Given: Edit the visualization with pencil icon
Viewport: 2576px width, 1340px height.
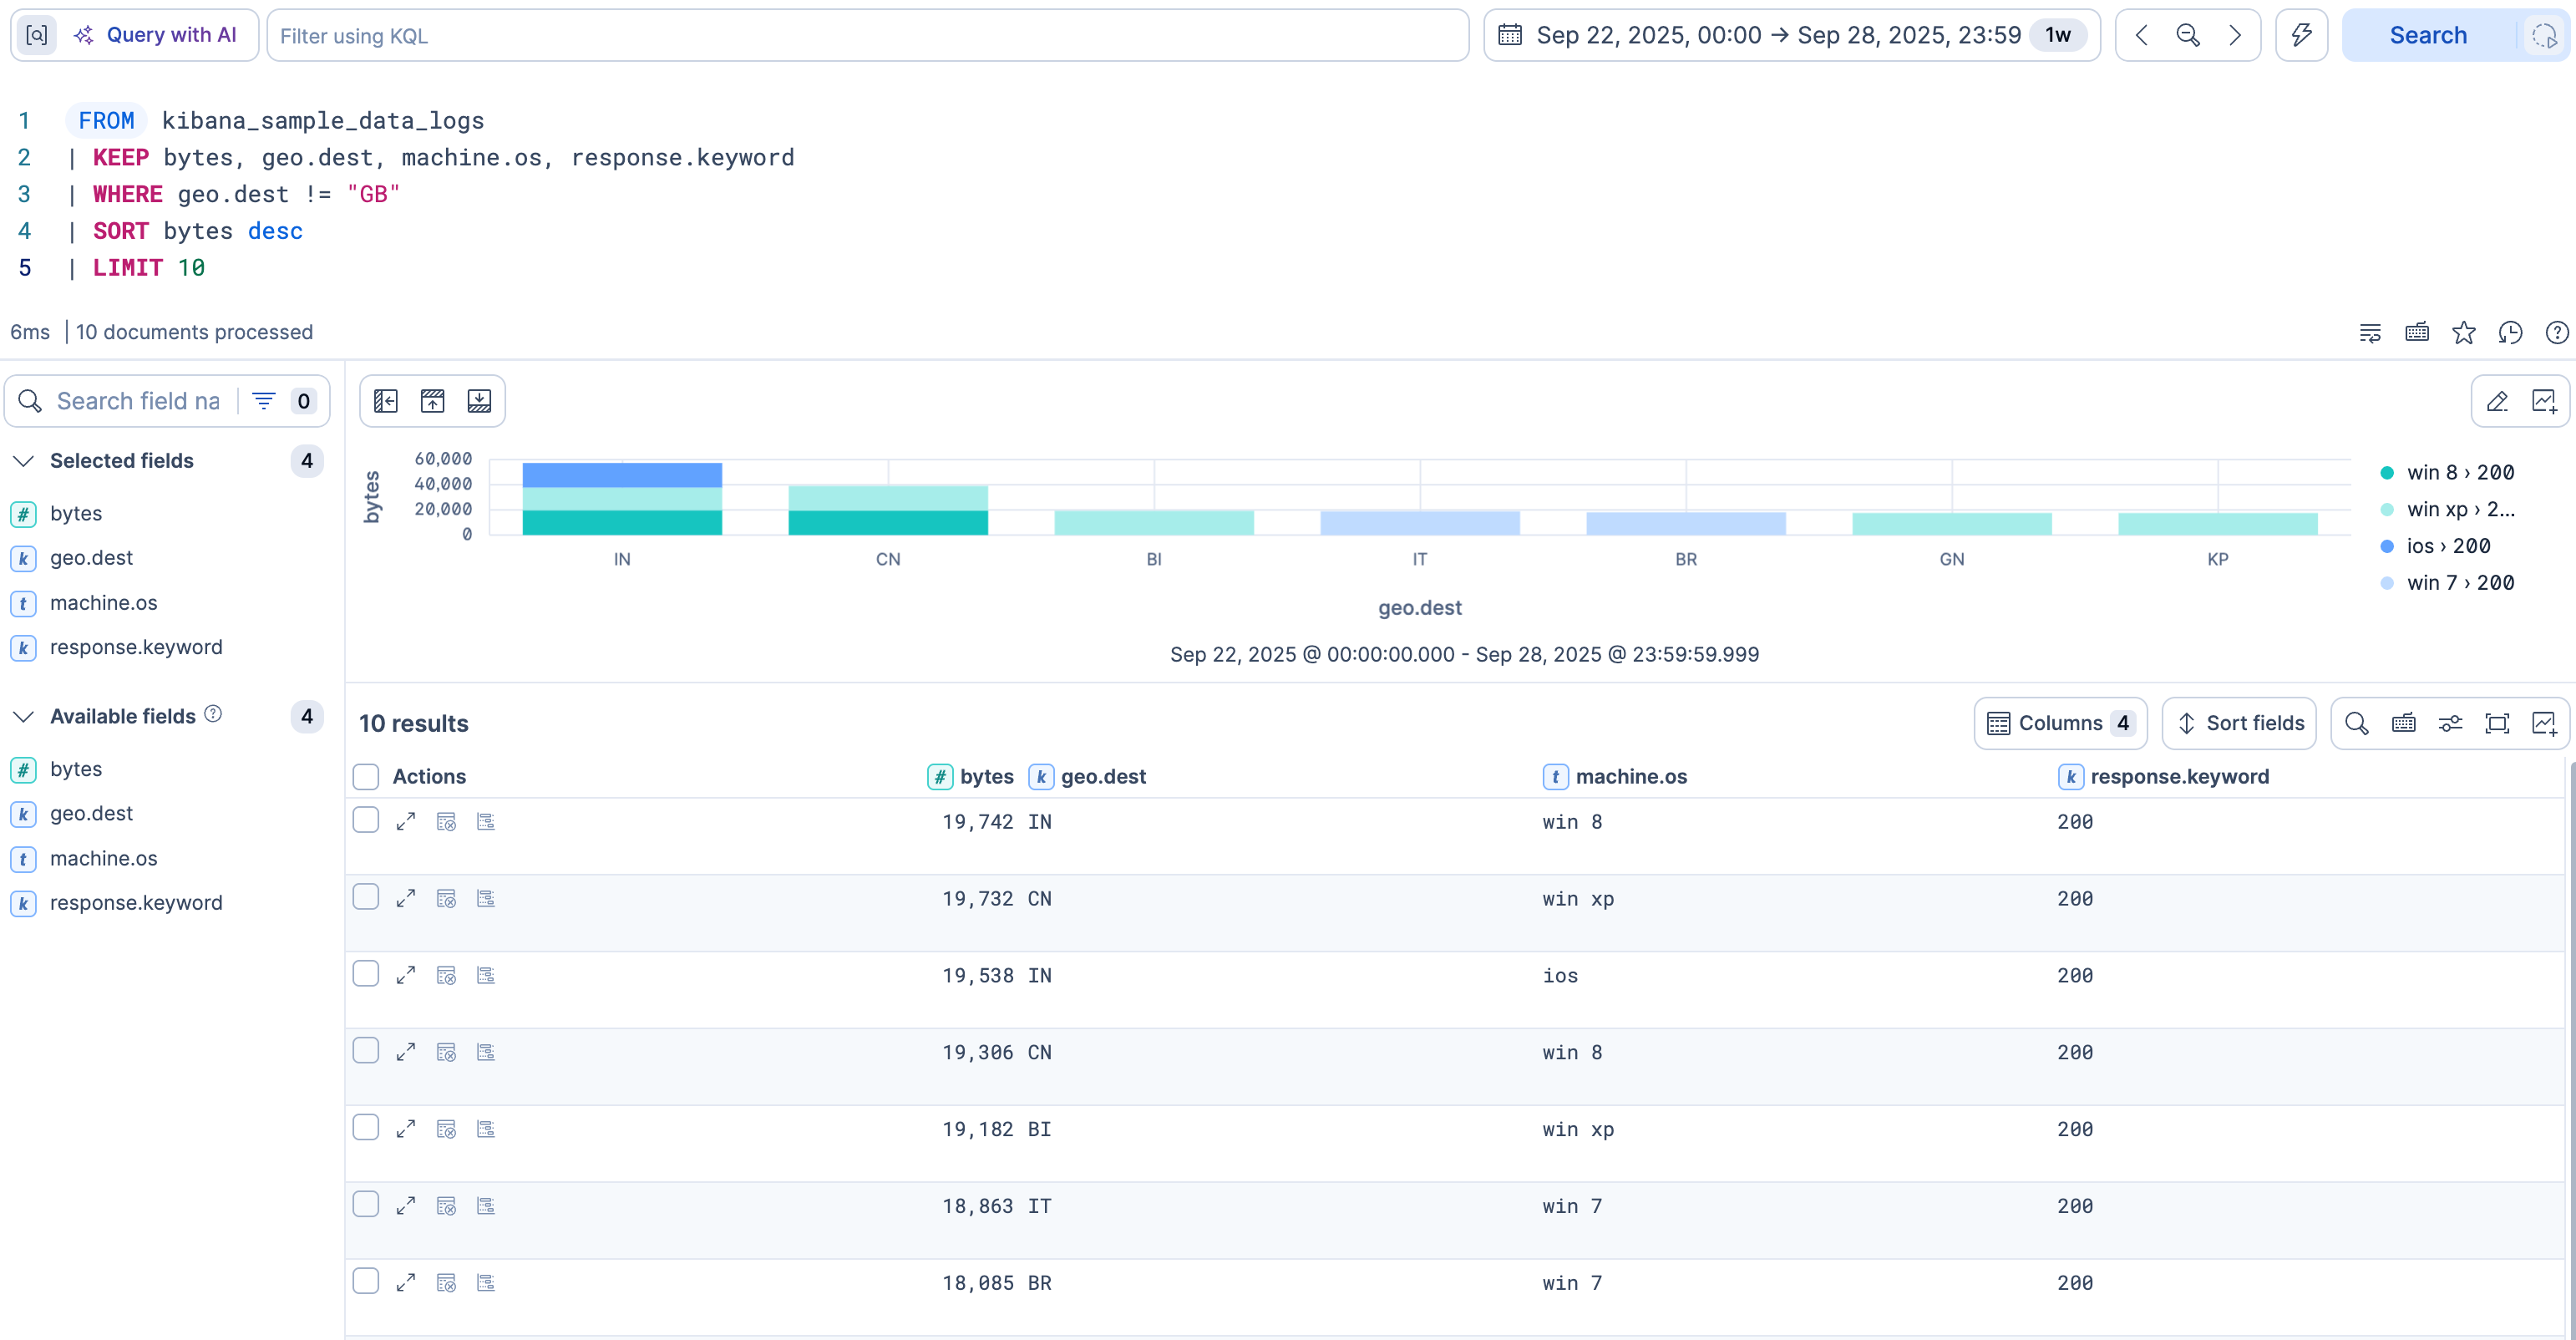Looking at the screenshot, I should click(2497, 401).
